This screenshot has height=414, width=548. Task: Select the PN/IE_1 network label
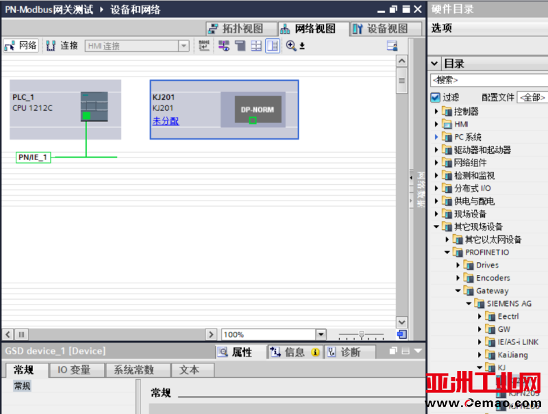(33, 157)
